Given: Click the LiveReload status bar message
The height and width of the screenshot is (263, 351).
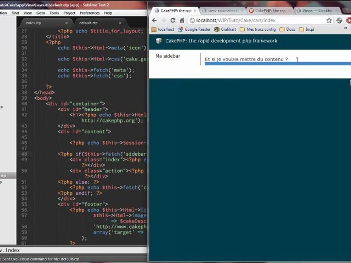Looking at the screenshot, I should (x=40, y=259).
